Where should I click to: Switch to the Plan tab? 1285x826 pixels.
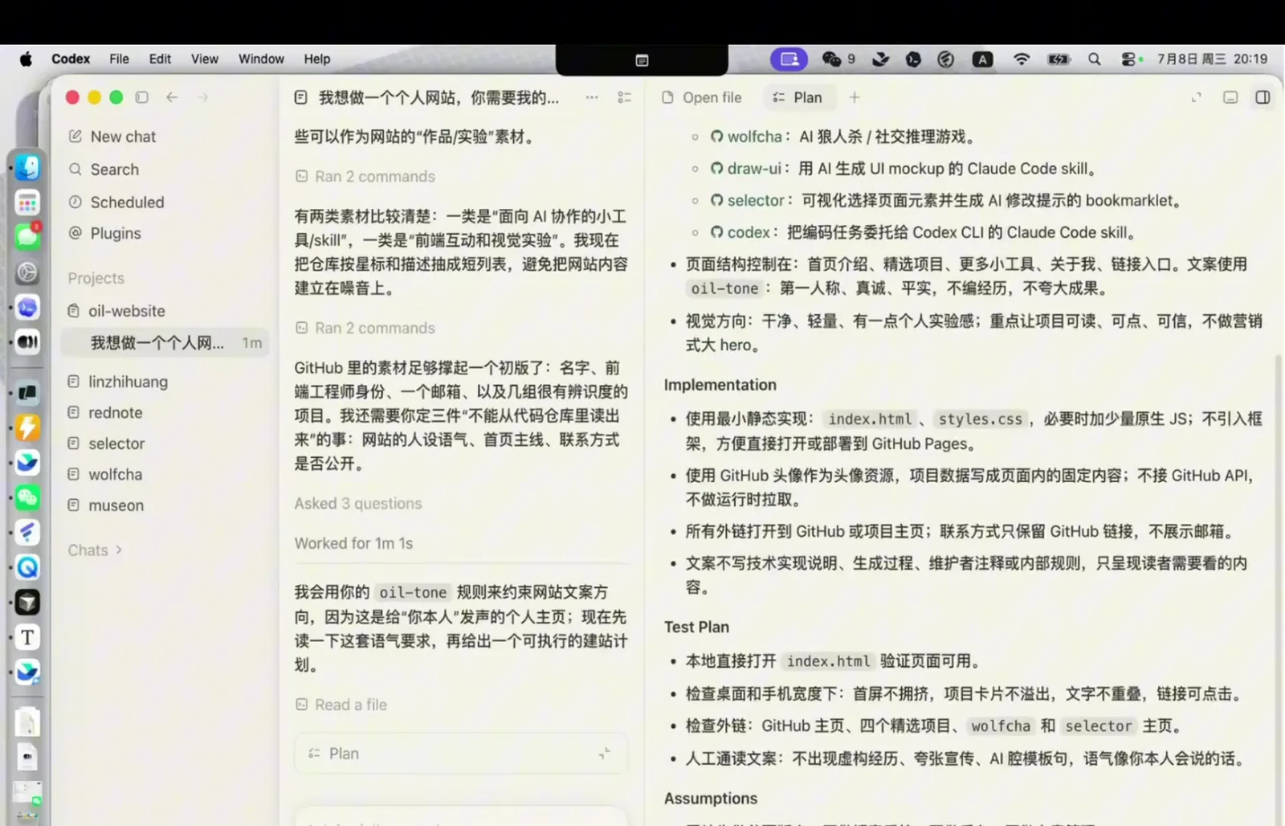798,97
